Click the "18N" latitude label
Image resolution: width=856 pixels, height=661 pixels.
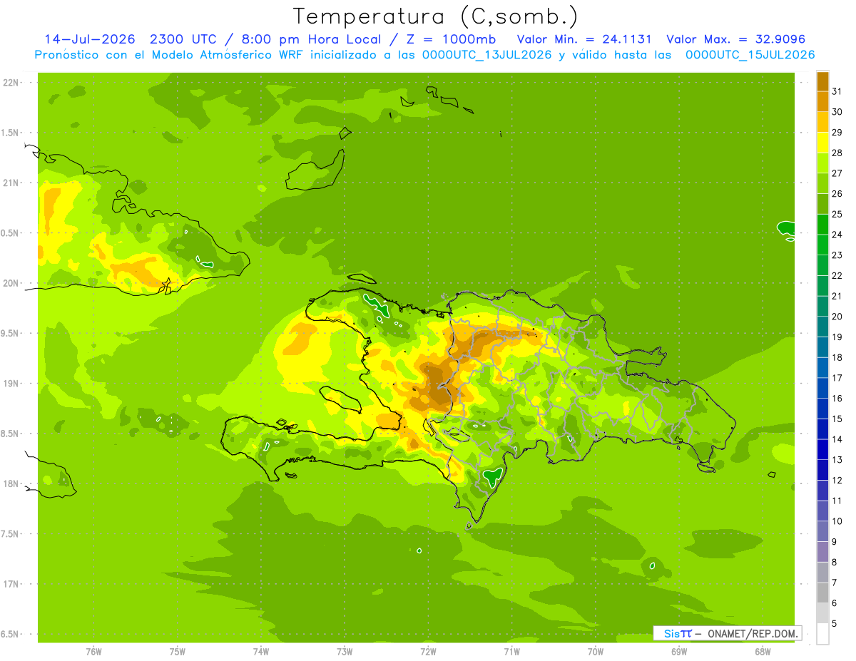[11, 483]
